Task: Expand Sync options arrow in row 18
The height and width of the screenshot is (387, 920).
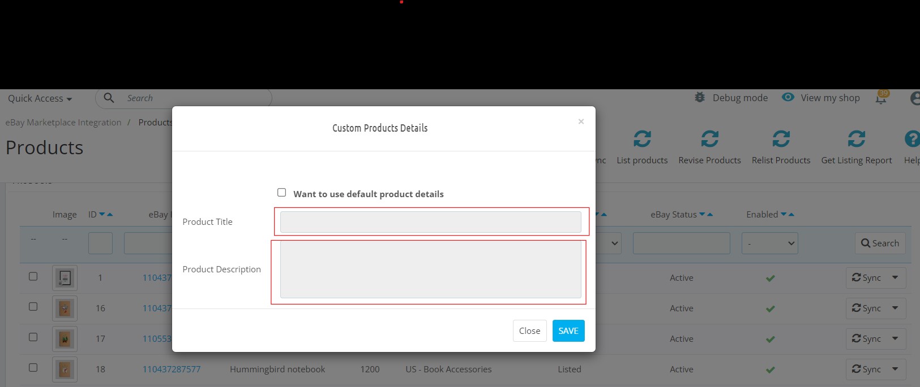Action: [895, 369]
